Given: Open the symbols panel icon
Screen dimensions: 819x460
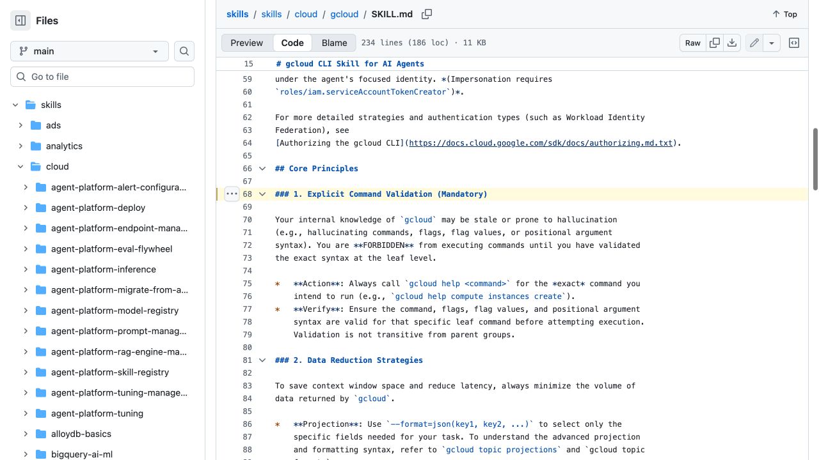Looking at the screenshot, I should tap(794, 43).
